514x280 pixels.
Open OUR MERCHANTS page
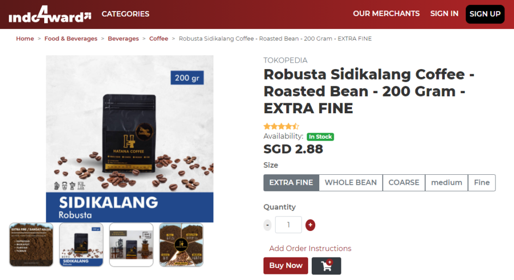(386, 14)
